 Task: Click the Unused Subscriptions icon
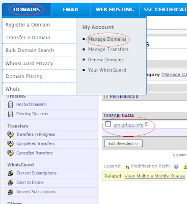[11, 192]
